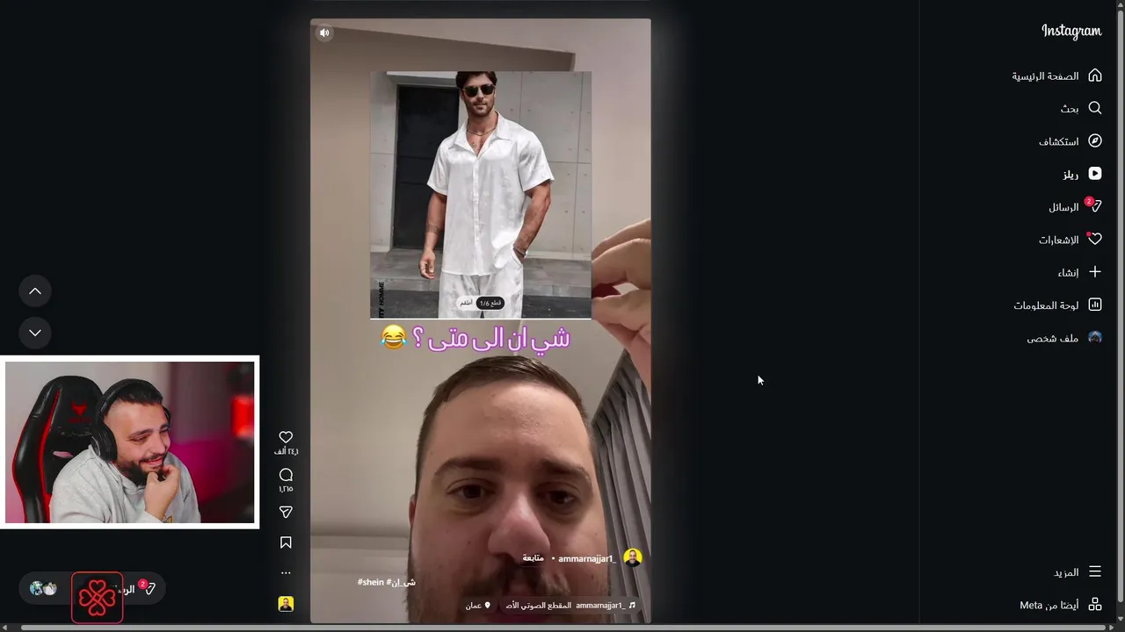Open ملف شخصي profile page
The image size is (1125, 632).
[x=1063, y=338]
